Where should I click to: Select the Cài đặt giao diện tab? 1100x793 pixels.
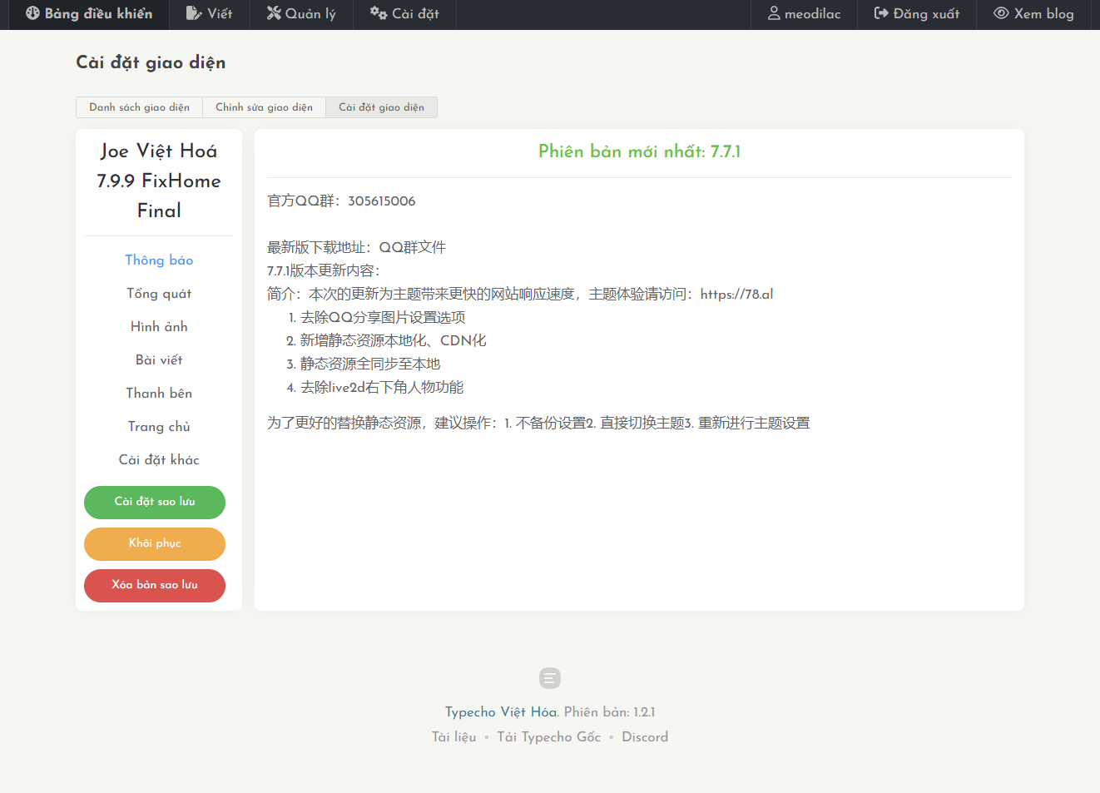pos(381,107)
